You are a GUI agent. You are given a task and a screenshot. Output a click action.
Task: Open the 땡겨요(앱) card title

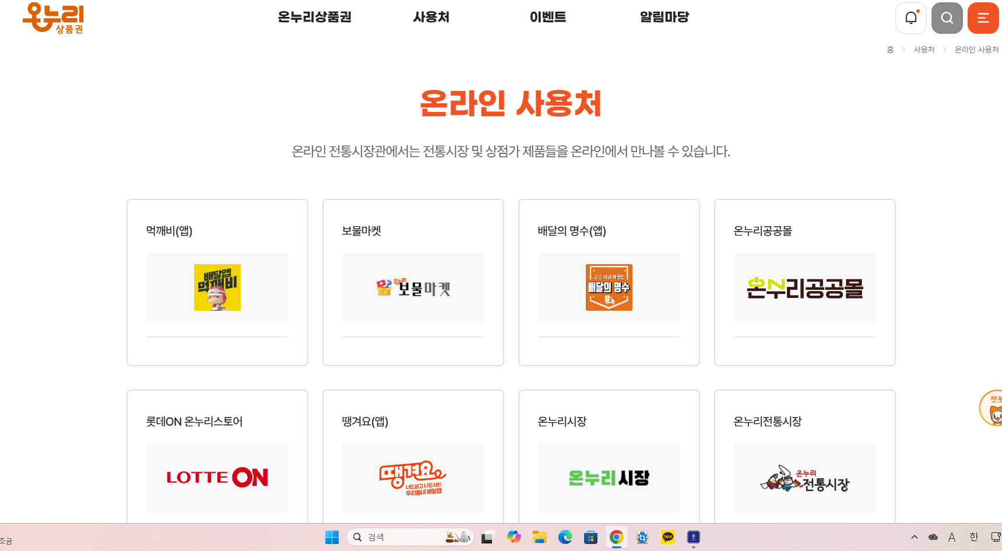tap(365, 422)
